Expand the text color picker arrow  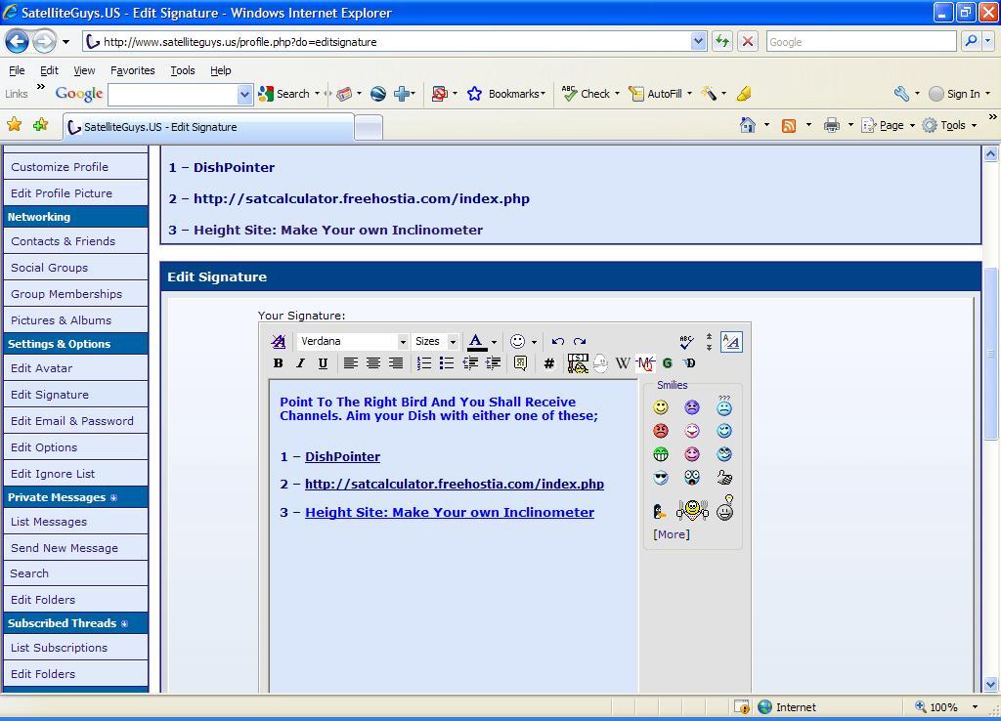(494, 342)
